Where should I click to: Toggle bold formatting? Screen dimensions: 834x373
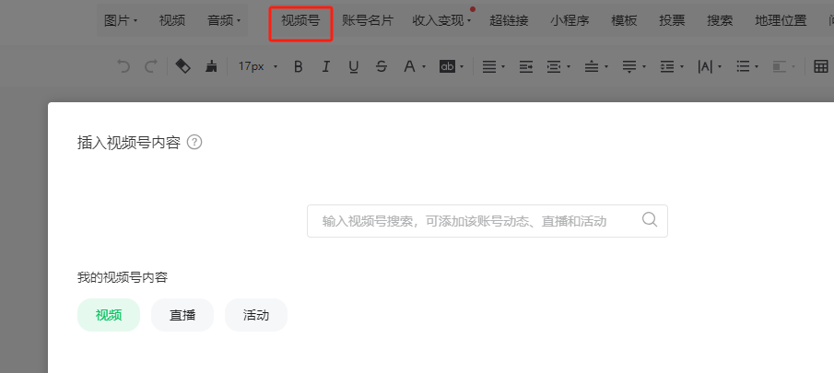(x=299, y=66)
